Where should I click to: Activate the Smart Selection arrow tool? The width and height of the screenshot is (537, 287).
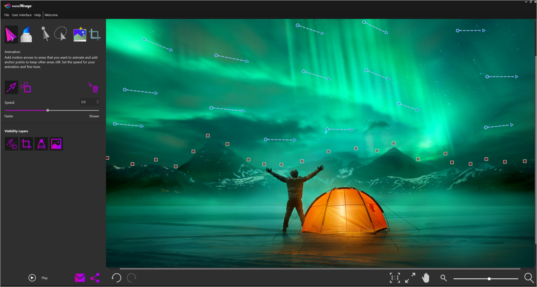pos(45,34)
